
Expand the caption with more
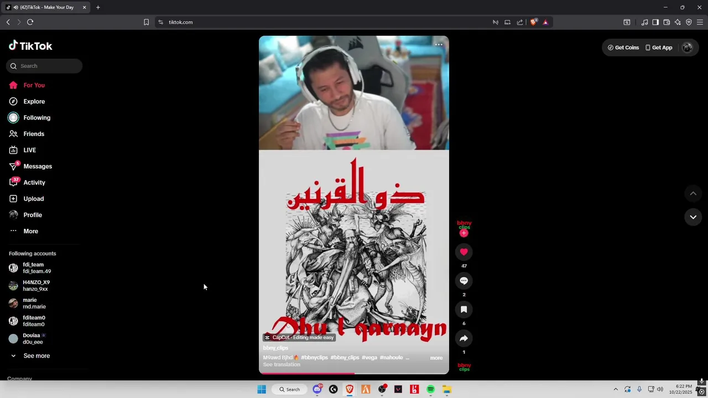(x=436, y=358)
